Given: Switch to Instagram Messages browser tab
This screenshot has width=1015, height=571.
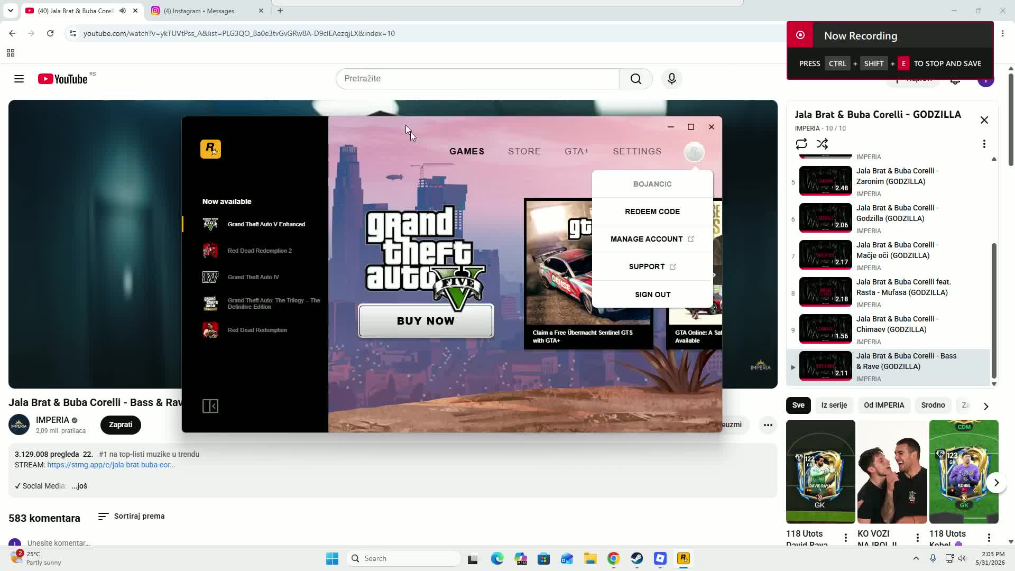Looking at the screenshot, I should click(206, 11).
